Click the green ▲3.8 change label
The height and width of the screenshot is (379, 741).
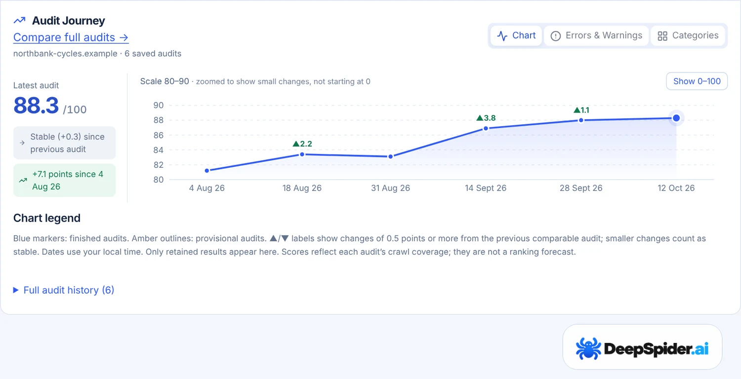click(486, 118)
